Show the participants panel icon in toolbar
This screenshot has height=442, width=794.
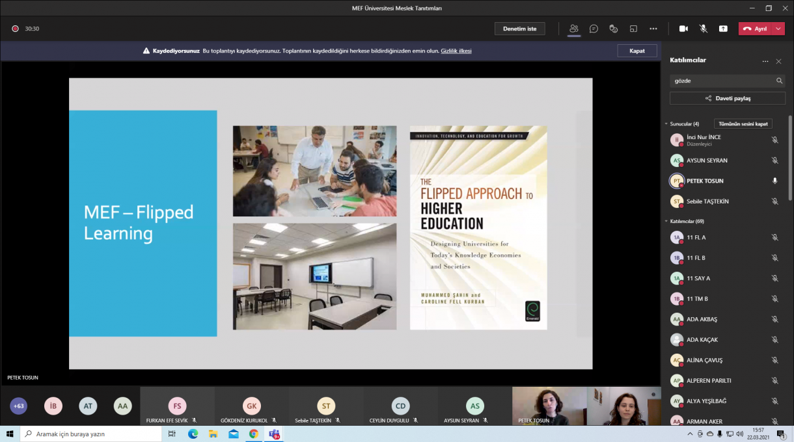[x=573, y=29]
